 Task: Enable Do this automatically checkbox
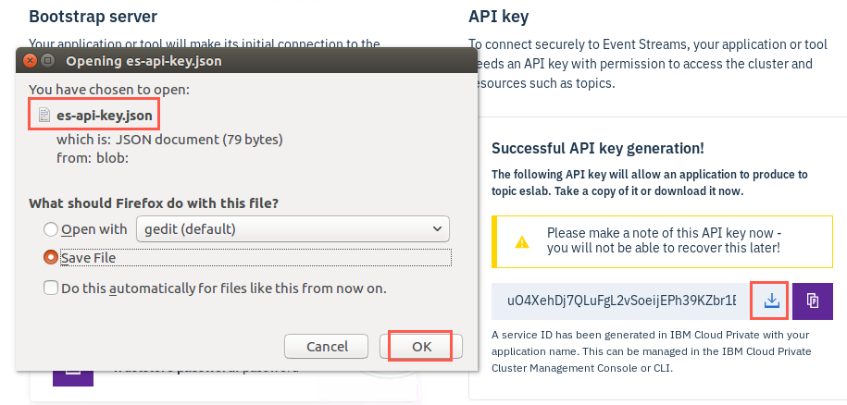click(x=51, y=288)
